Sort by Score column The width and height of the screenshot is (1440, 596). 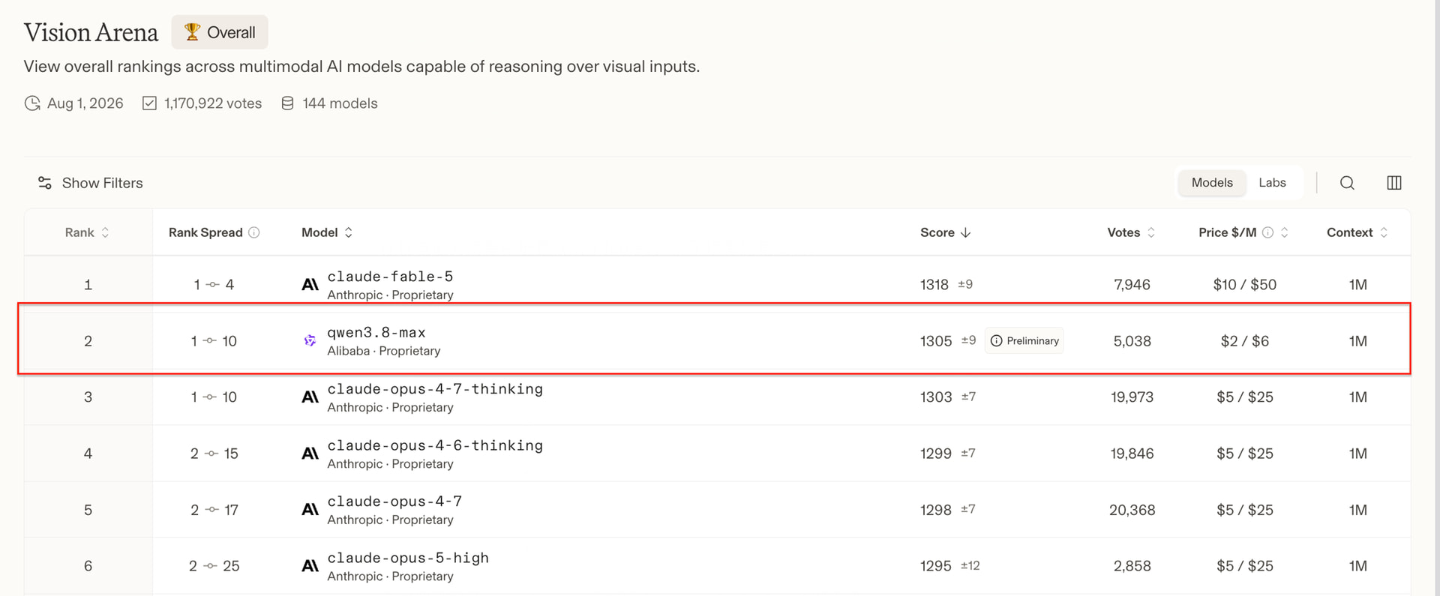(x=946, y=232)
